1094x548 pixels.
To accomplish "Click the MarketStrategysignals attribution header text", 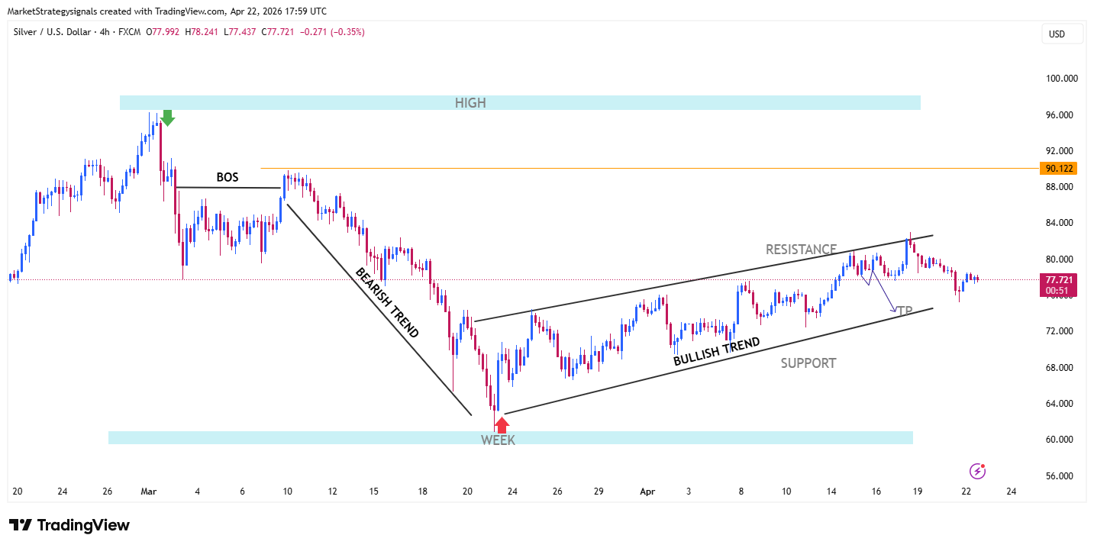I will point(166,11).
